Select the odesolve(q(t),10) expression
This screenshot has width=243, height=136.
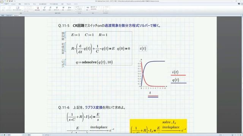point(94,62)
